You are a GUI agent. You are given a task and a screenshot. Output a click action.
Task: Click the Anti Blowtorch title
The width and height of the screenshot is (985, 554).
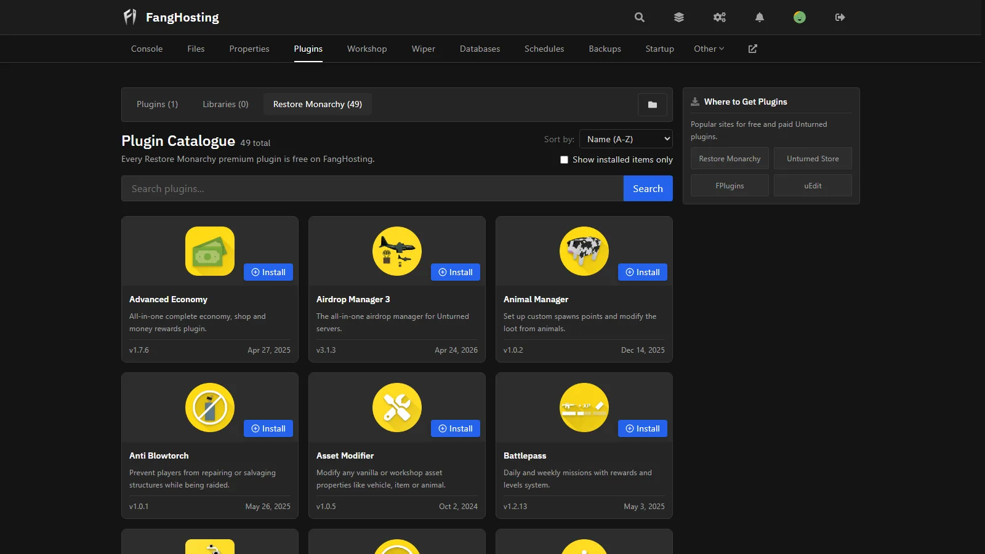pyautogui.click(x=159, y=456)
